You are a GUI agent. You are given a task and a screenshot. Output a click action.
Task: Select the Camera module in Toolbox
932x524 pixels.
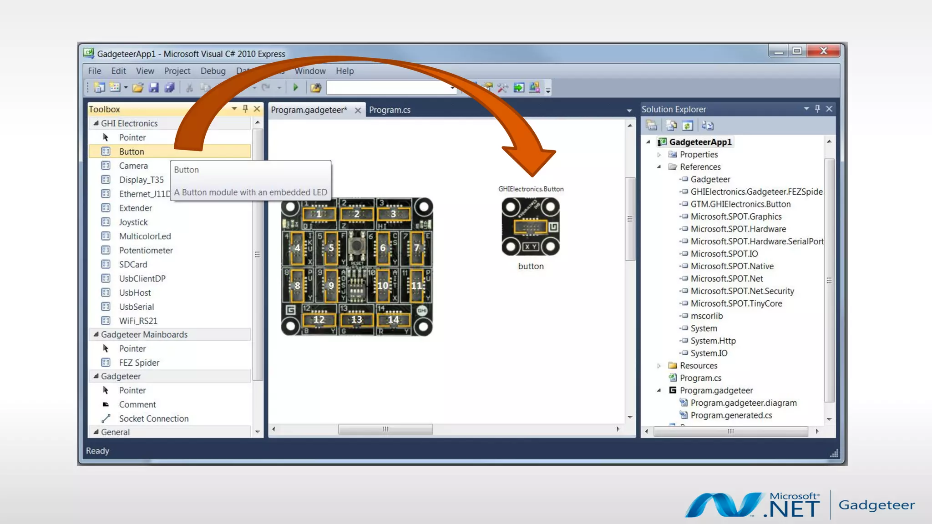[x=133, y=166]
